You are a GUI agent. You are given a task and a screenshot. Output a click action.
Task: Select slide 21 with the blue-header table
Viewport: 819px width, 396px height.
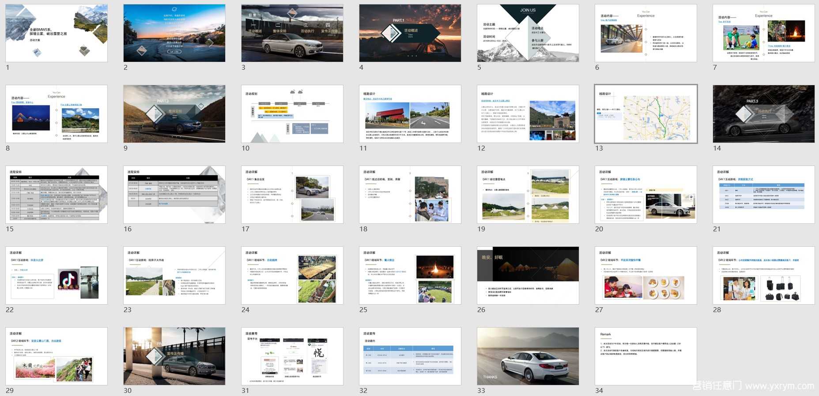(x=764, y=195)
